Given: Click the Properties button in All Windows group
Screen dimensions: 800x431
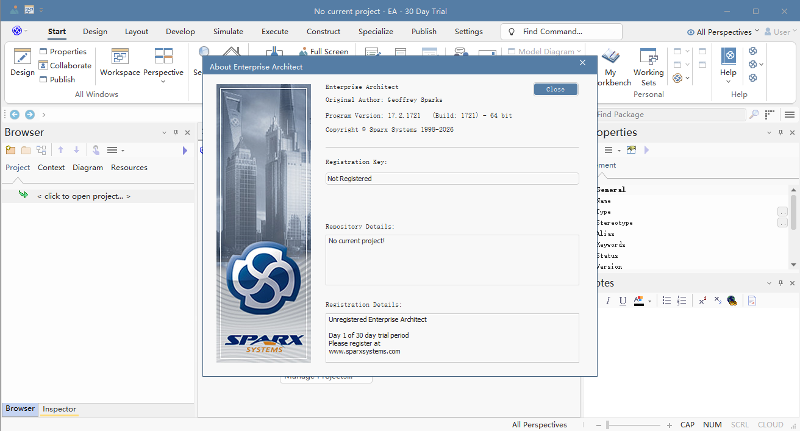Looking at the screenshot, I should pos(63,52).
